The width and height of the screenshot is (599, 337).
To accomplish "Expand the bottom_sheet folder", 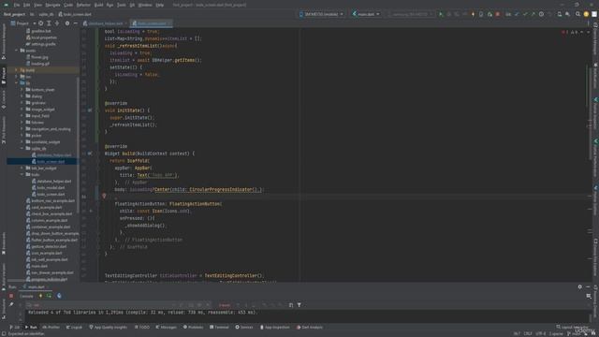I will (x=22, y=90).
